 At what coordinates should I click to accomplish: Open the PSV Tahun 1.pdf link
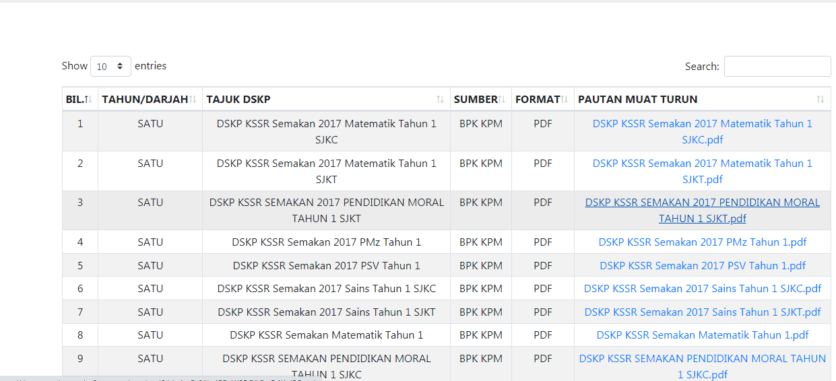click(702, 266)
